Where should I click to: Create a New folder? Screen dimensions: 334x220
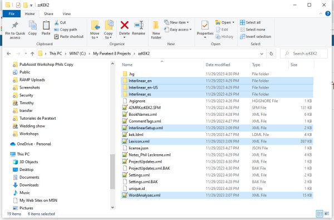[x=156, y=30]
